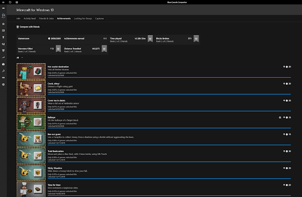
Task: Open the Friends & clubs tab
Action: pos(46,18)
